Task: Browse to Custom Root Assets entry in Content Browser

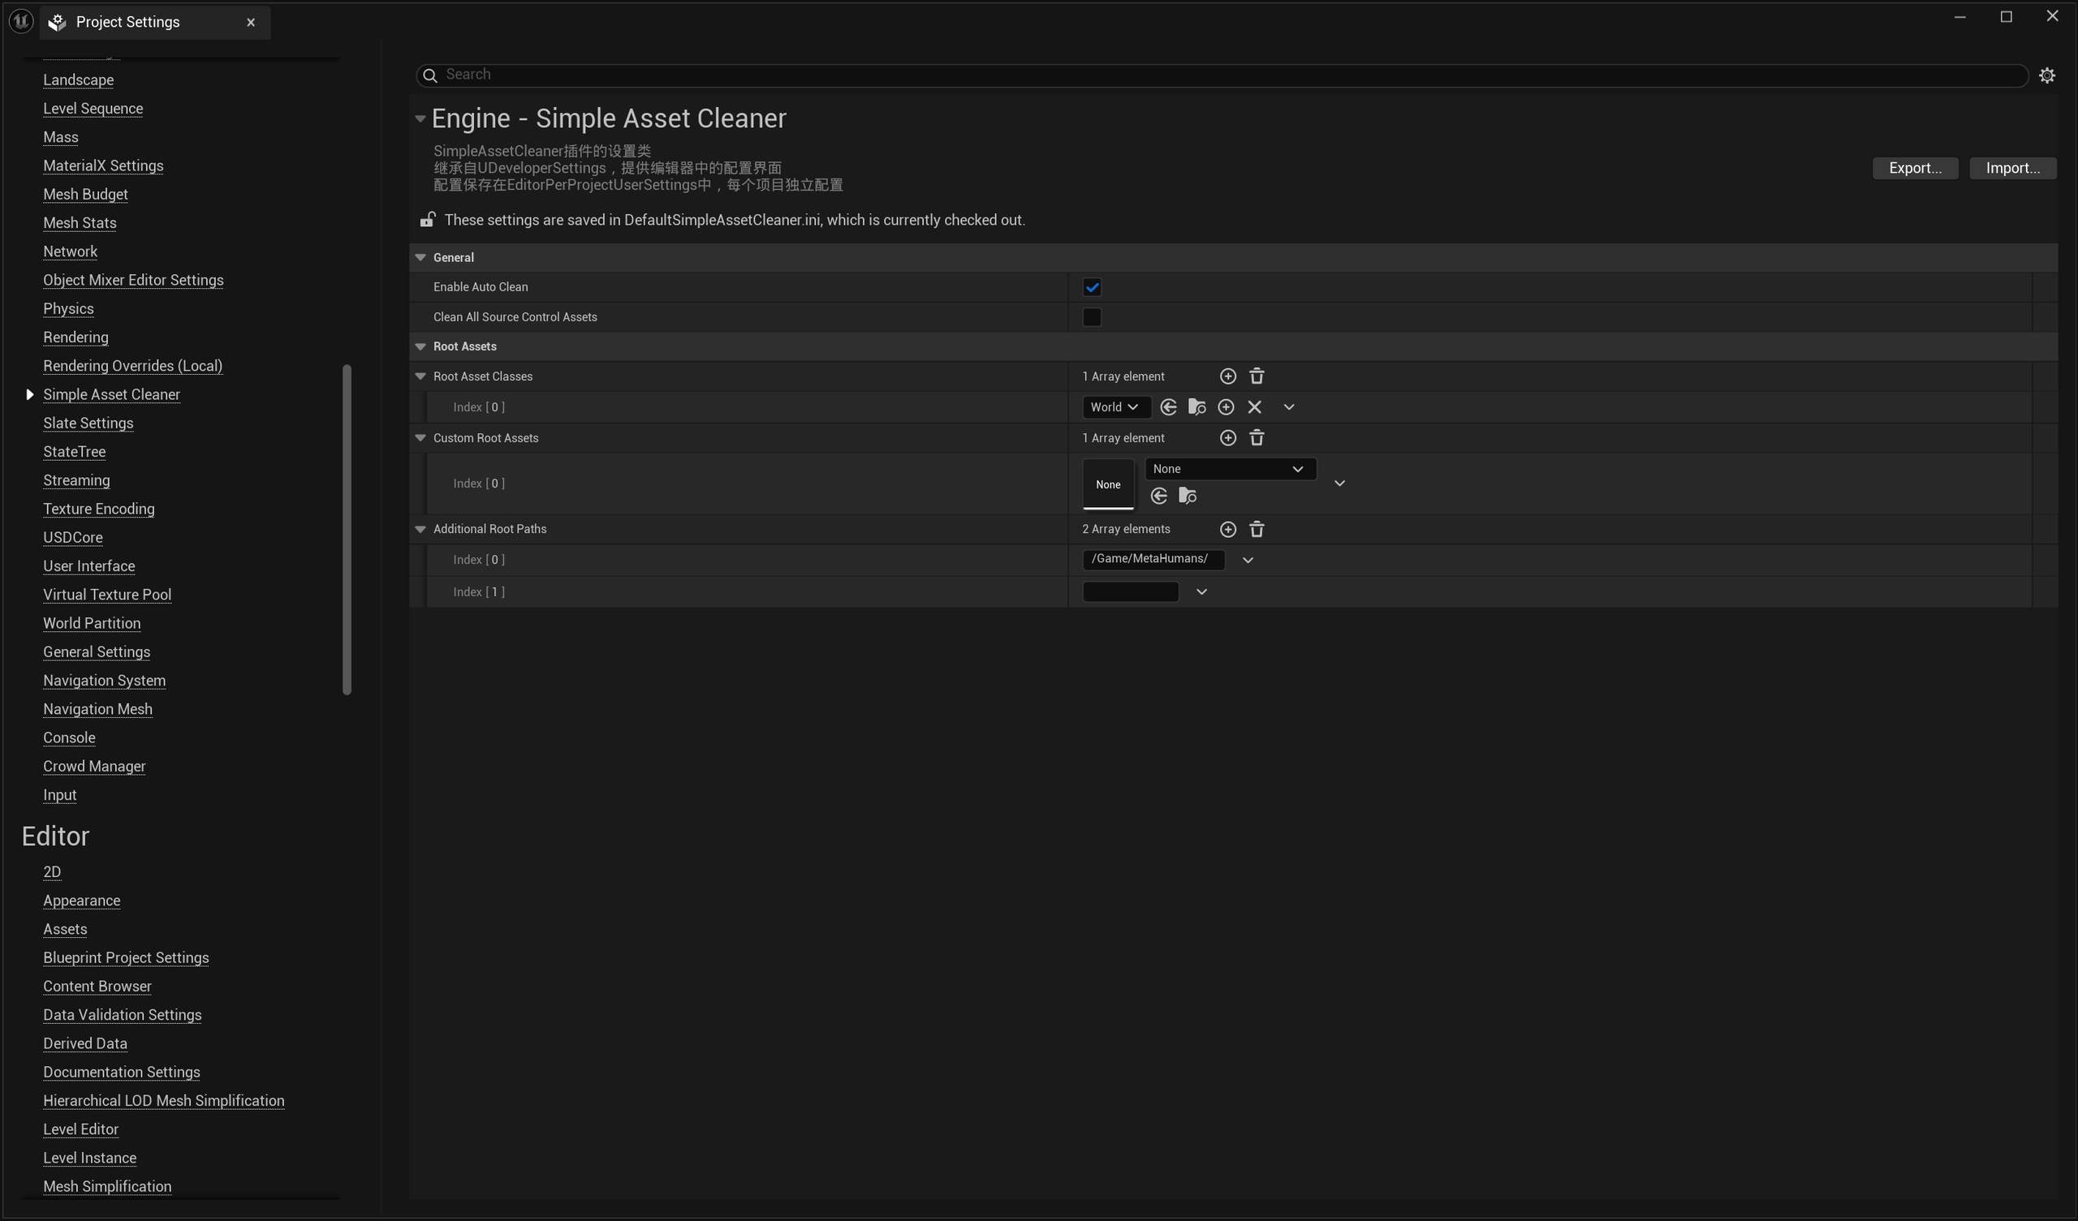Action: tap(1188, 496)
